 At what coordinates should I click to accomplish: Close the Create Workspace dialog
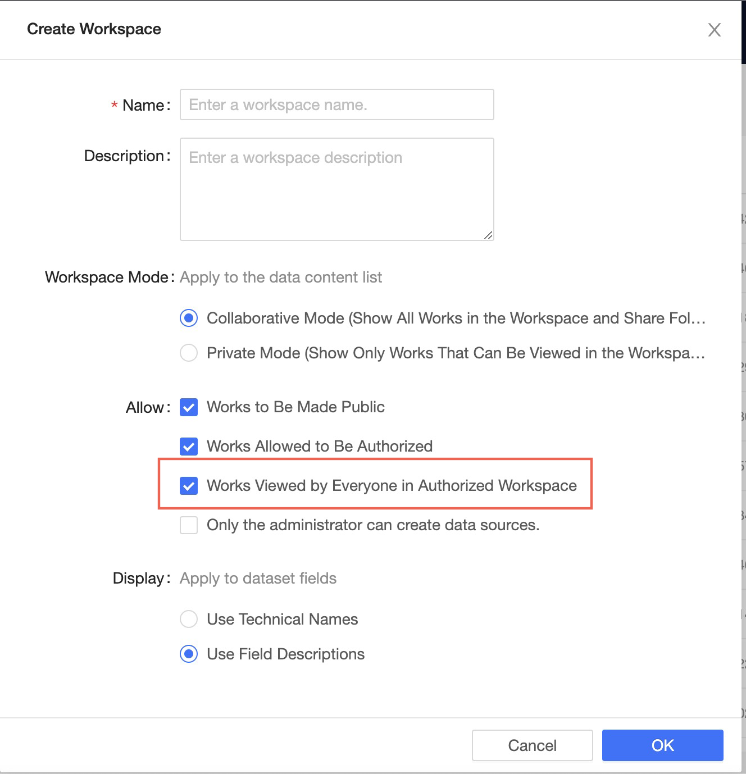pos(715,30)
